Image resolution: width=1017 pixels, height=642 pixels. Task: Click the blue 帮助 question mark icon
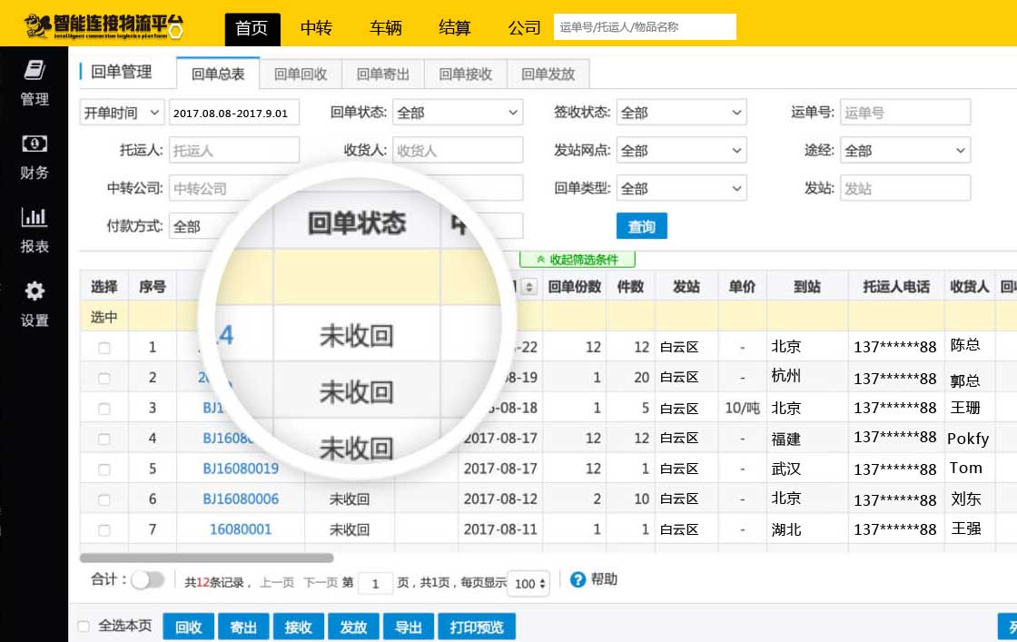[578, 579]
